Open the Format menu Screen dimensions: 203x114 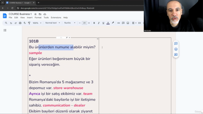pos(38,18)
